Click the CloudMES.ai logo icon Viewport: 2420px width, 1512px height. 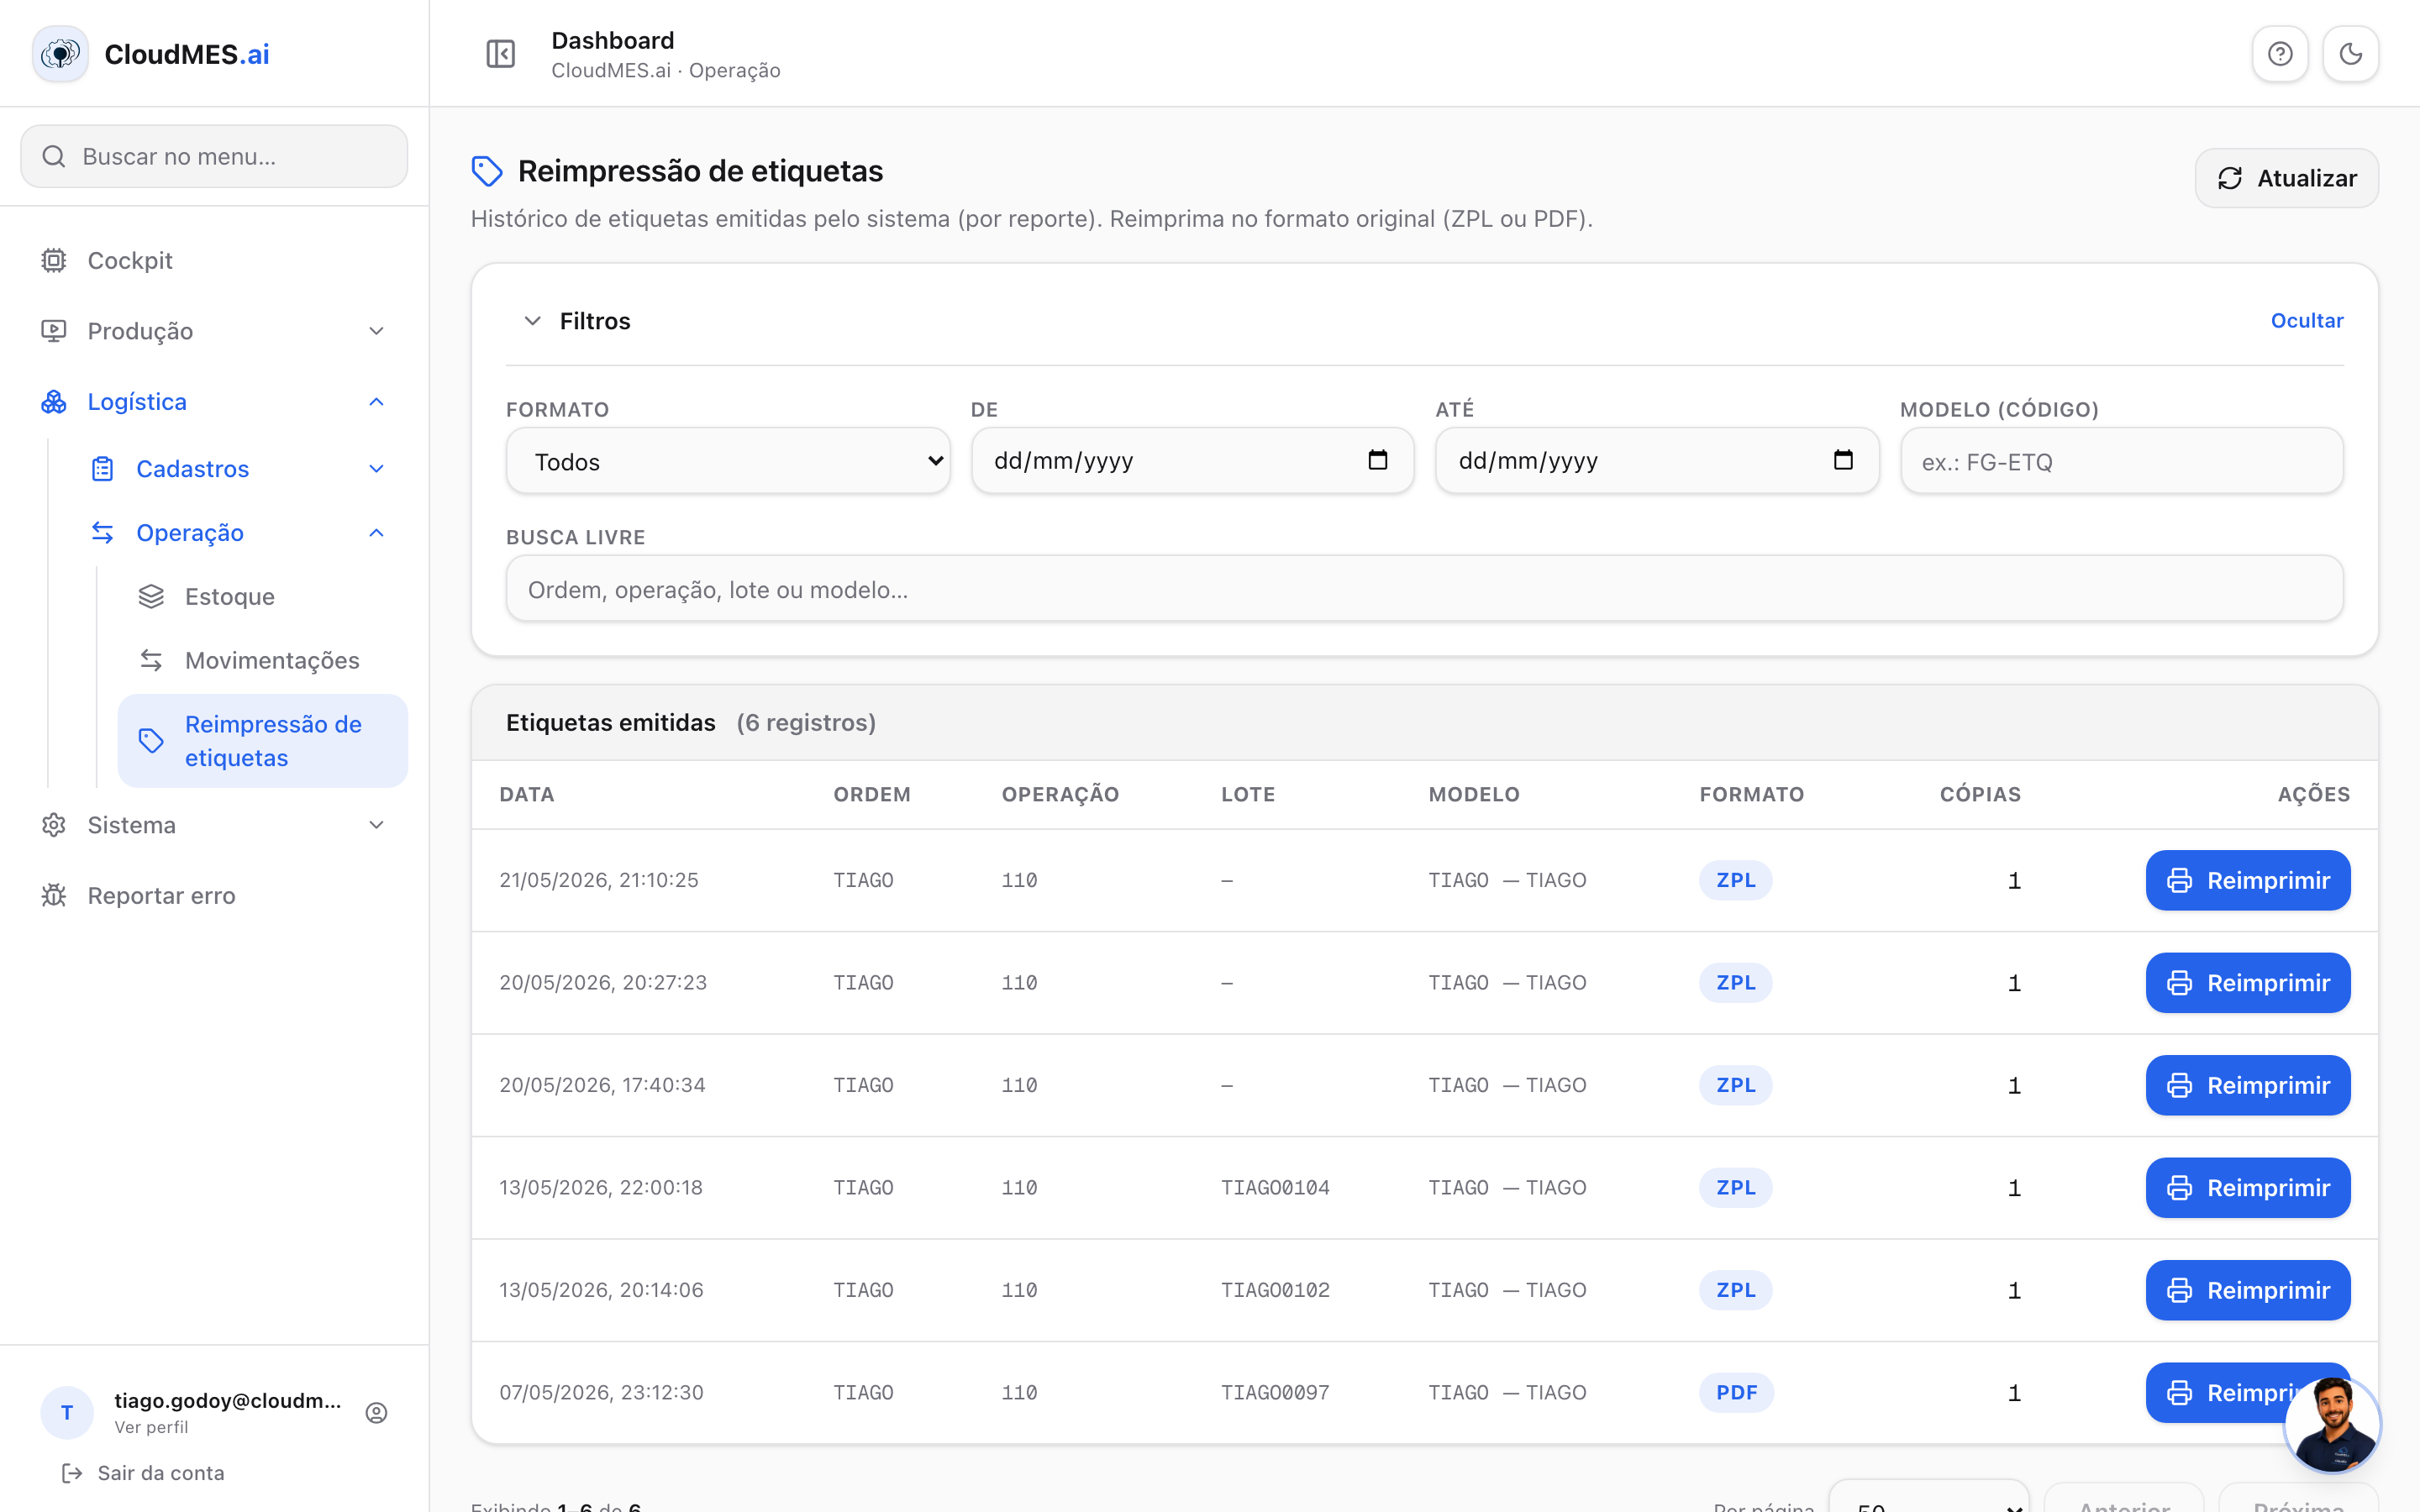(61, 54)
